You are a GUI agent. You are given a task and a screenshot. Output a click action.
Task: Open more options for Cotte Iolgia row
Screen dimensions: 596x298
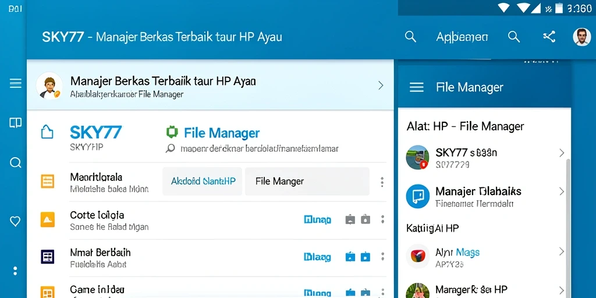click(382, 219)
